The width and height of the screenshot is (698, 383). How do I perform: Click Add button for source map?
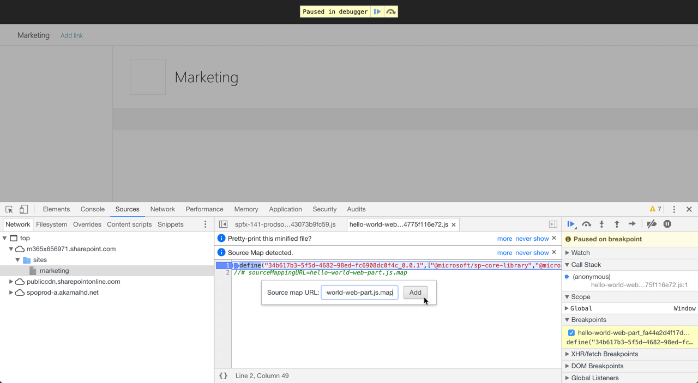(415, 293)
